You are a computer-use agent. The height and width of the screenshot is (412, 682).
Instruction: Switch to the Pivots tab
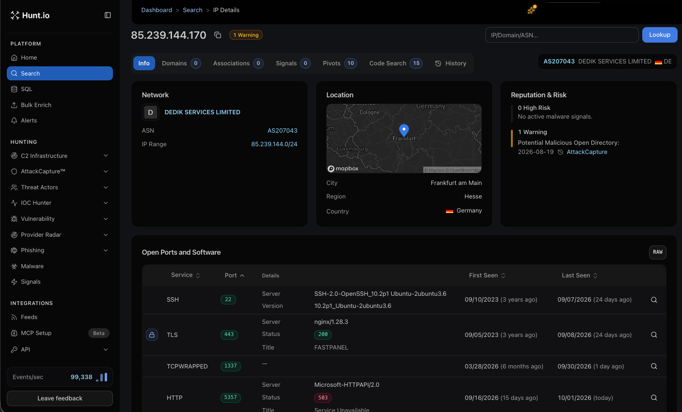[x=340, y=63]
